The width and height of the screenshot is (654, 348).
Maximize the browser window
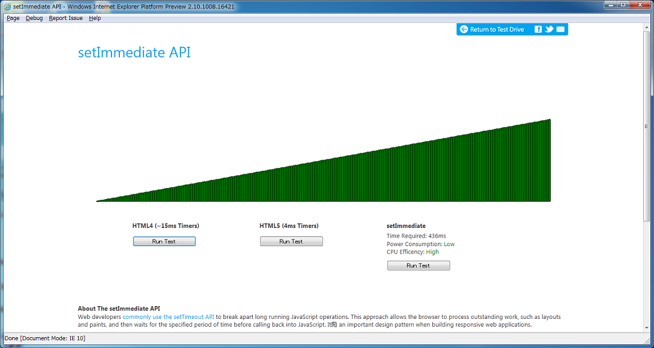(623, 5)
